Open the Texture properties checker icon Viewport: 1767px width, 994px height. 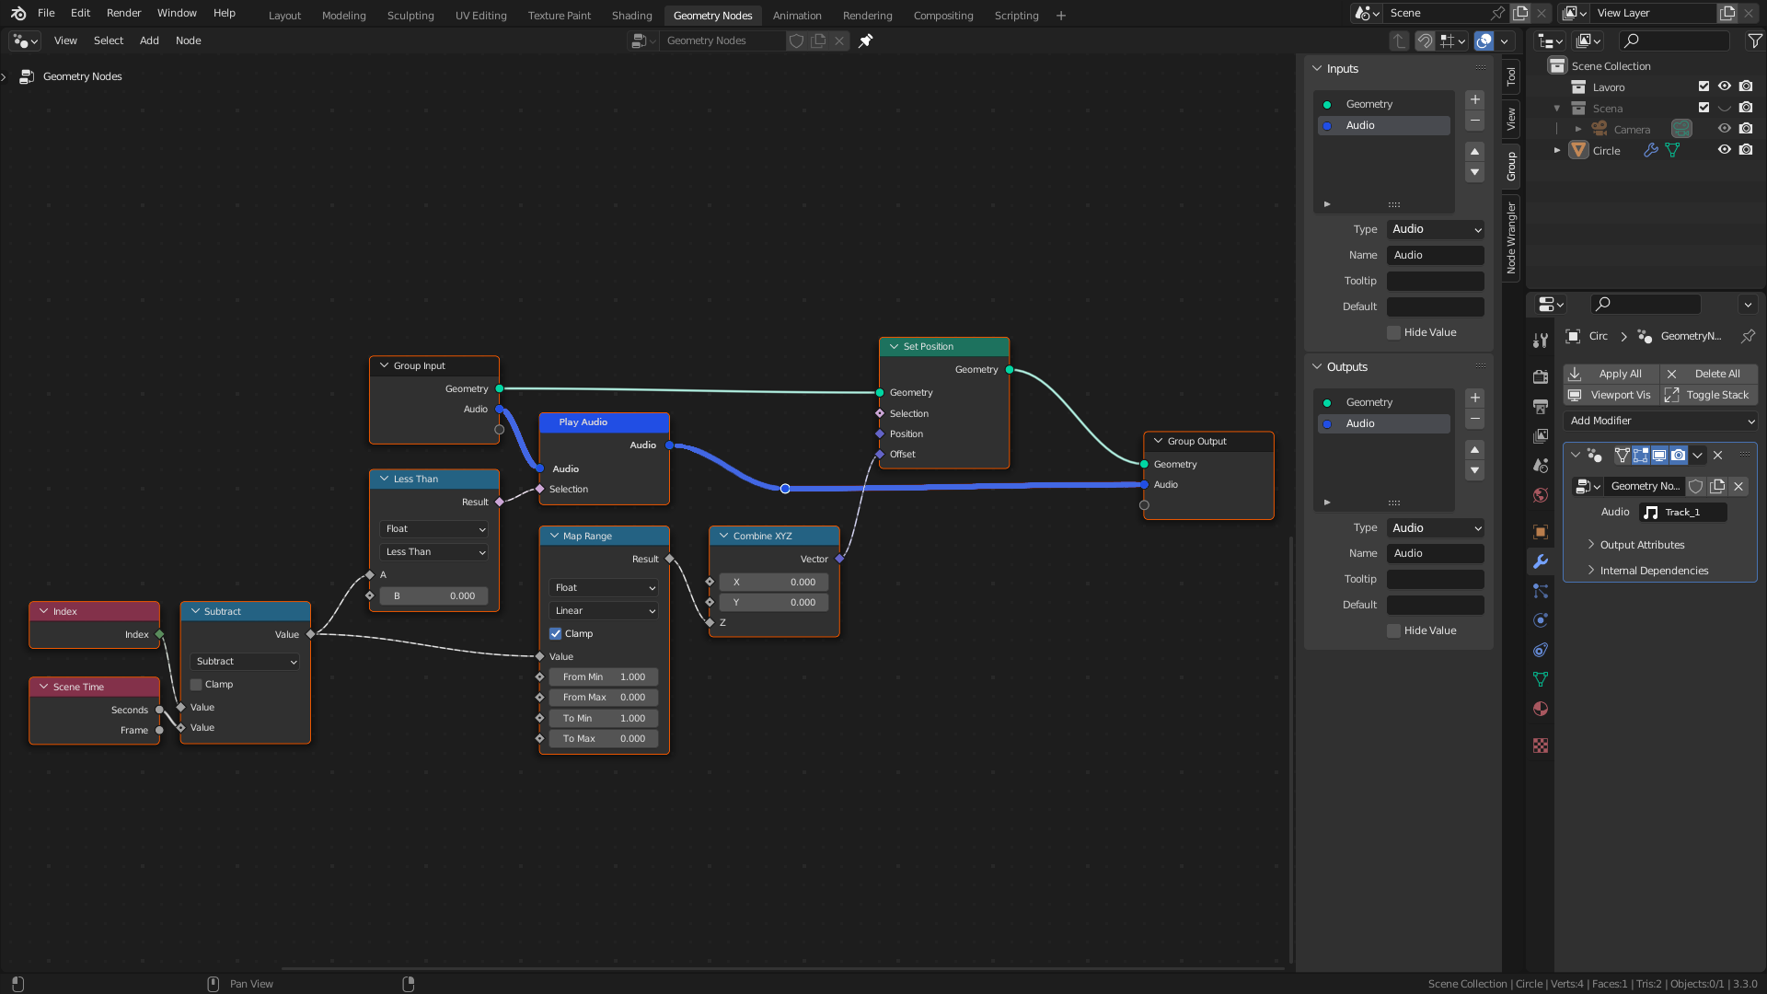point(1541,745)
